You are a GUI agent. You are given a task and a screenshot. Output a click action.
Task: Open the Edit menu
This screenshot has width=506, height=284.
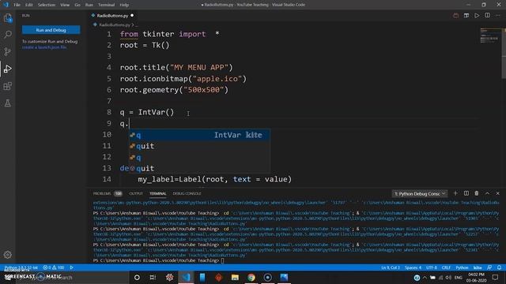coord(28,5)
